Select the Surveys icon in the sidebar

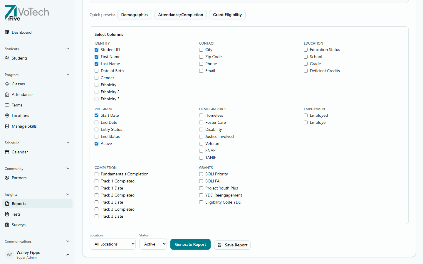coord(7,225)
